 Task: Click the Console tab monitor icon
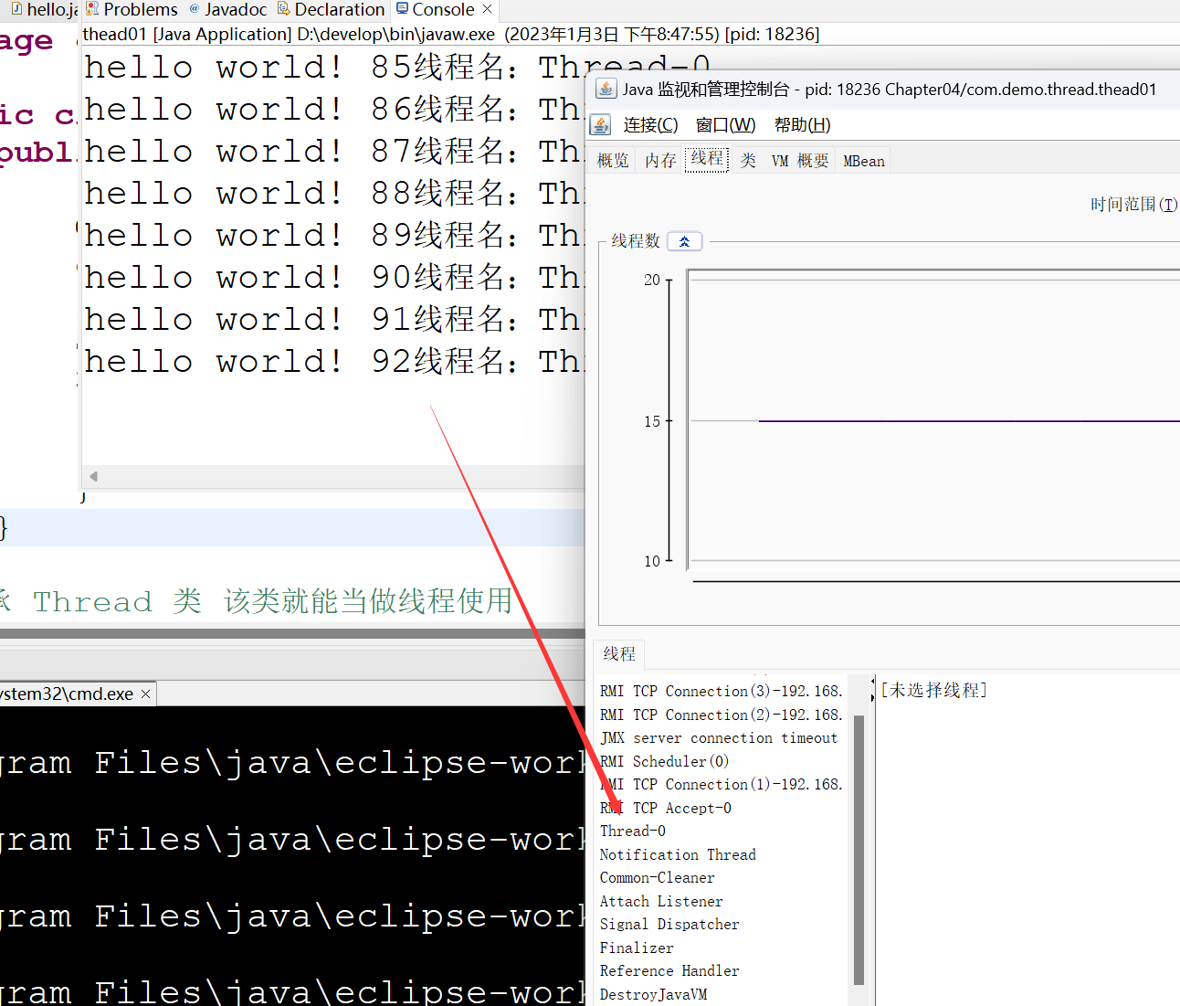pos(402,9)
